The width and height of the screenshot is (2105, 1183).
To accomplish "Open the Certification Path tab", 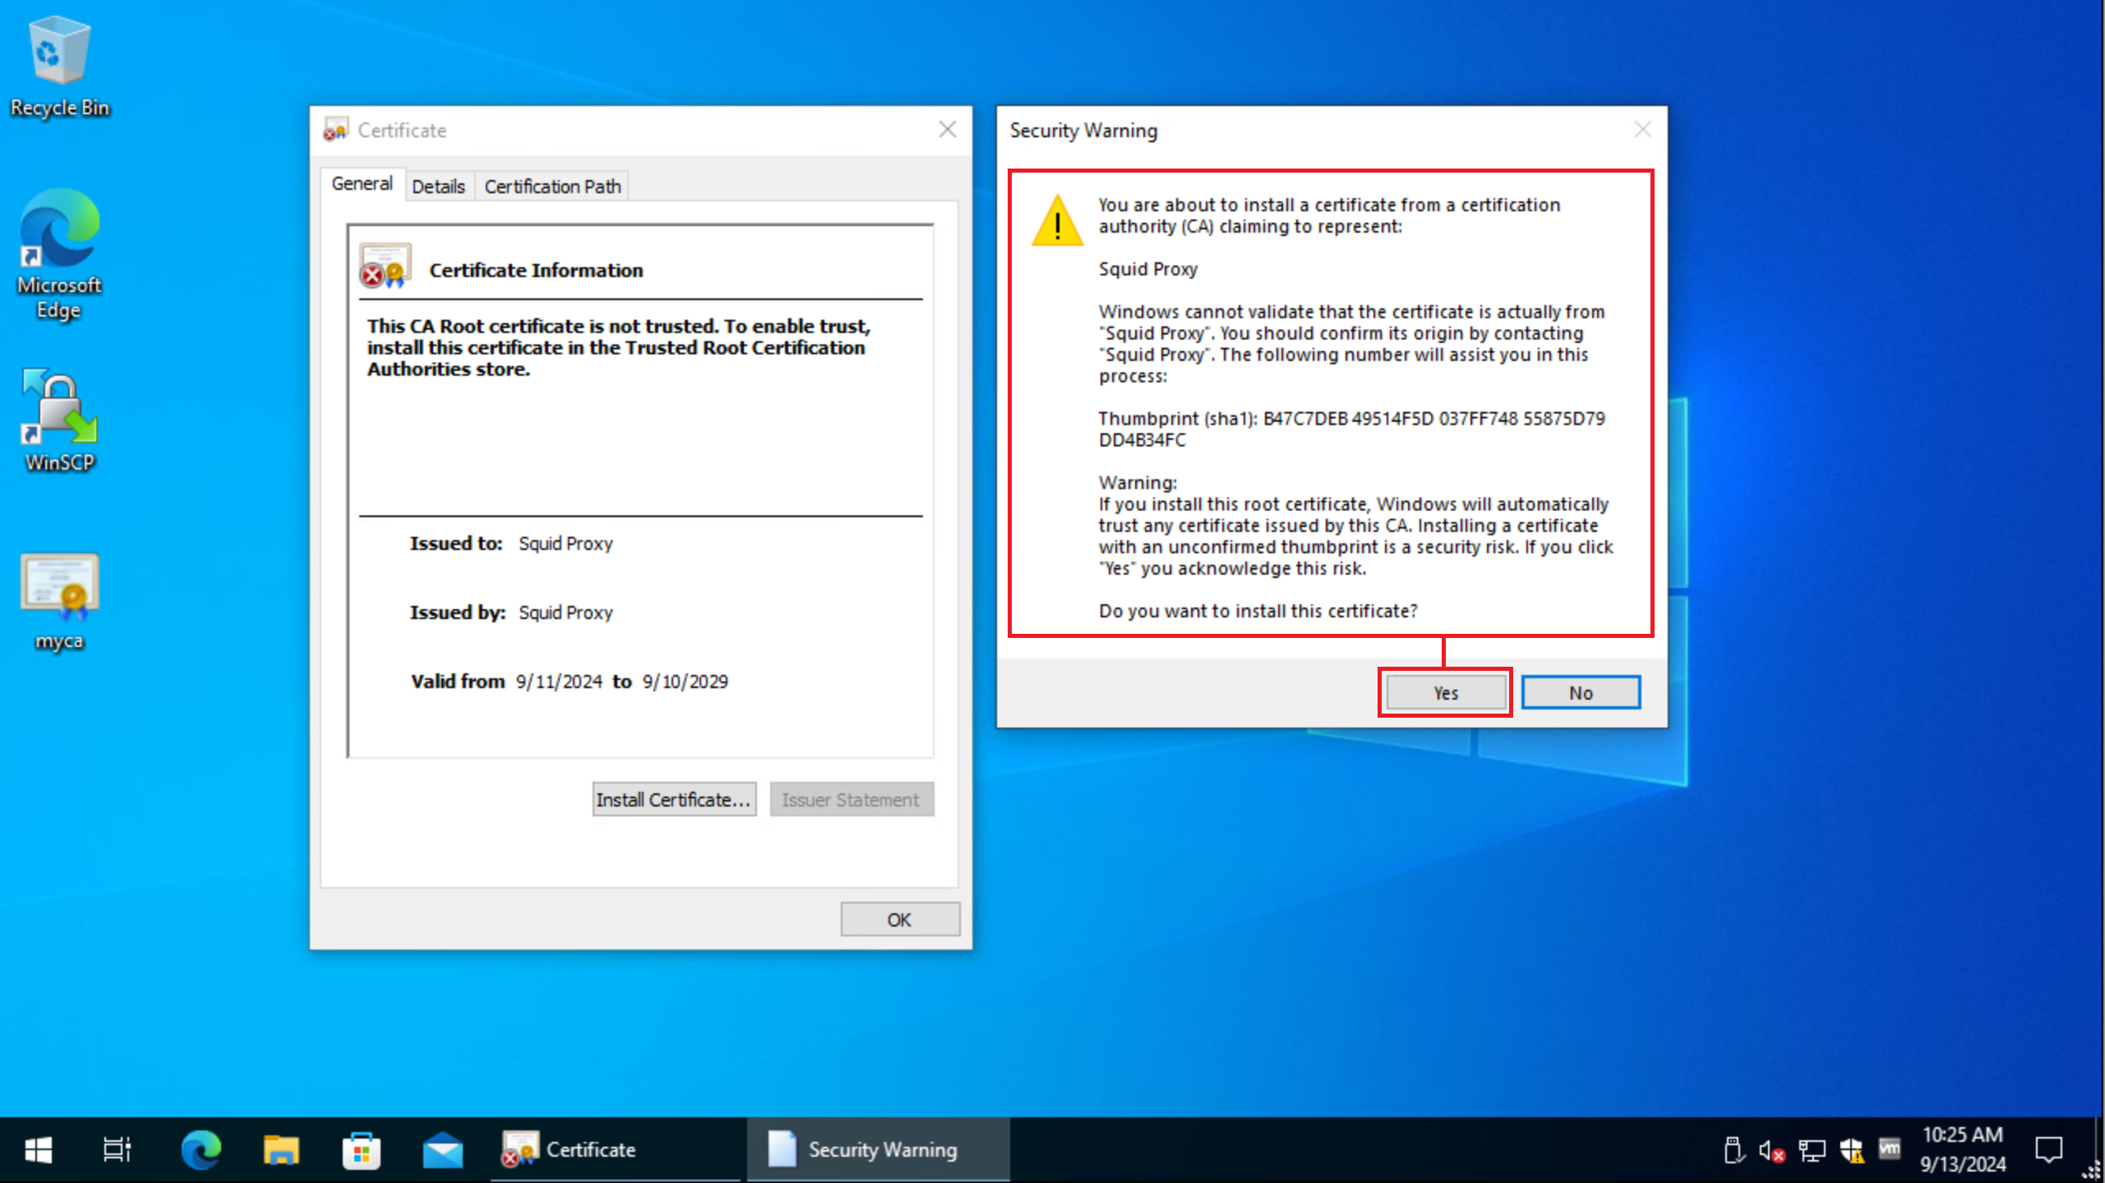I will pyautogui.click(x=552, y=187).
